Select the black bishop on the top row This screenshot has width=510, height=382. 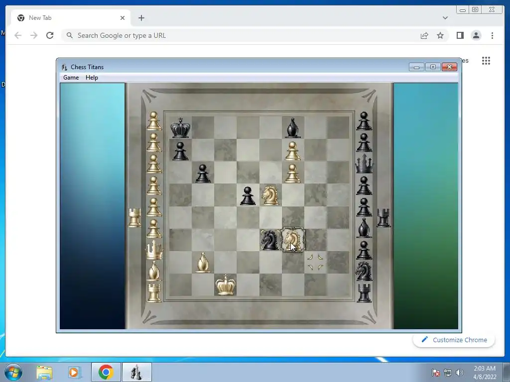coord(293,128)
